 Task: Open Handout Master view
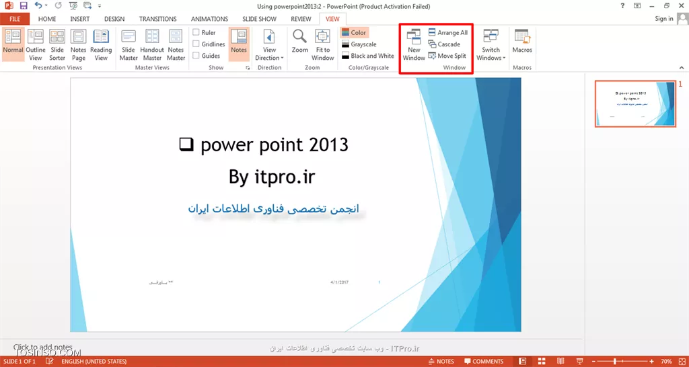(152, 44)
